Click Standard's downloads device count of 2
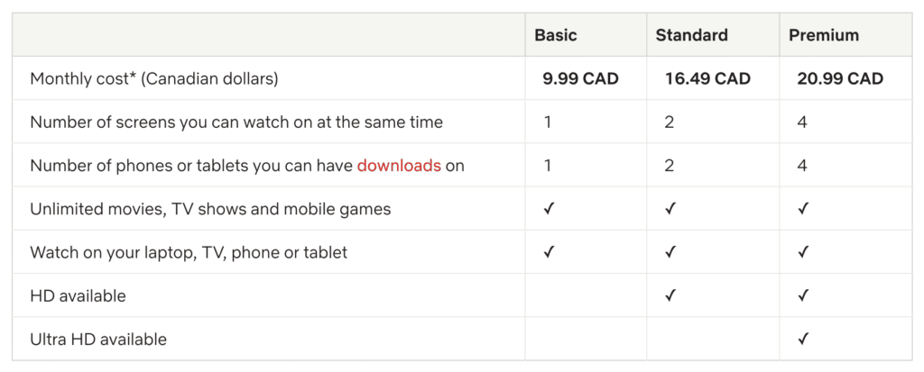The height and width of the screenshot is (372, 924). [x=669, y=166]
